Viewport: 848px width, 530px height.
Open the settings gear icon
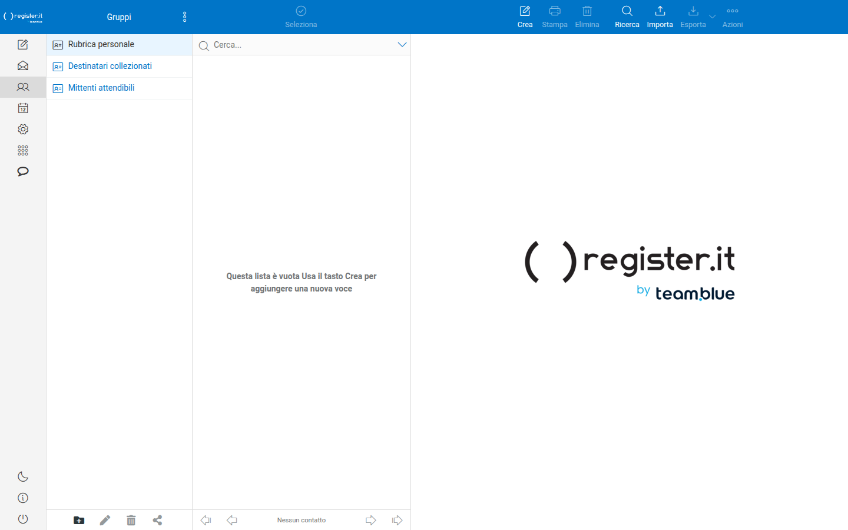23,130
